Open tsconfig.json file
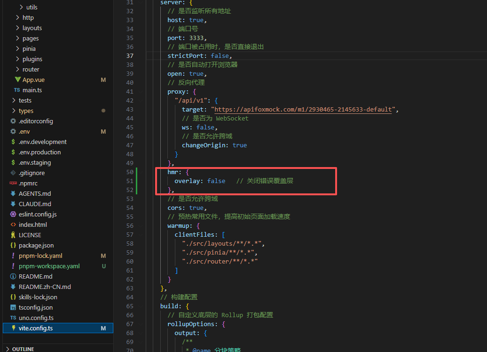The height and width of the screenshot is (352, 487). pyautogui.click(x=36, y=307)
